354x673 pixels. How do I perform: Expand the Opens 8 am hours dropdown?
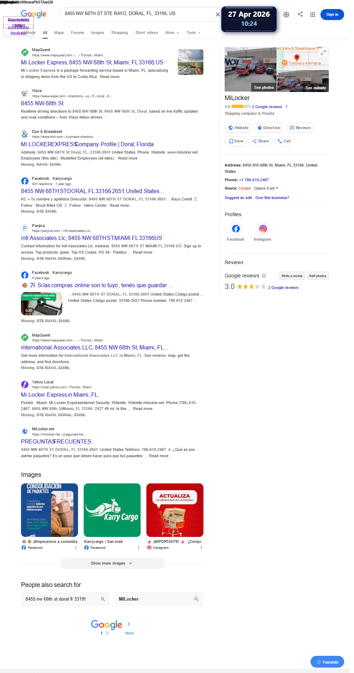266,188
